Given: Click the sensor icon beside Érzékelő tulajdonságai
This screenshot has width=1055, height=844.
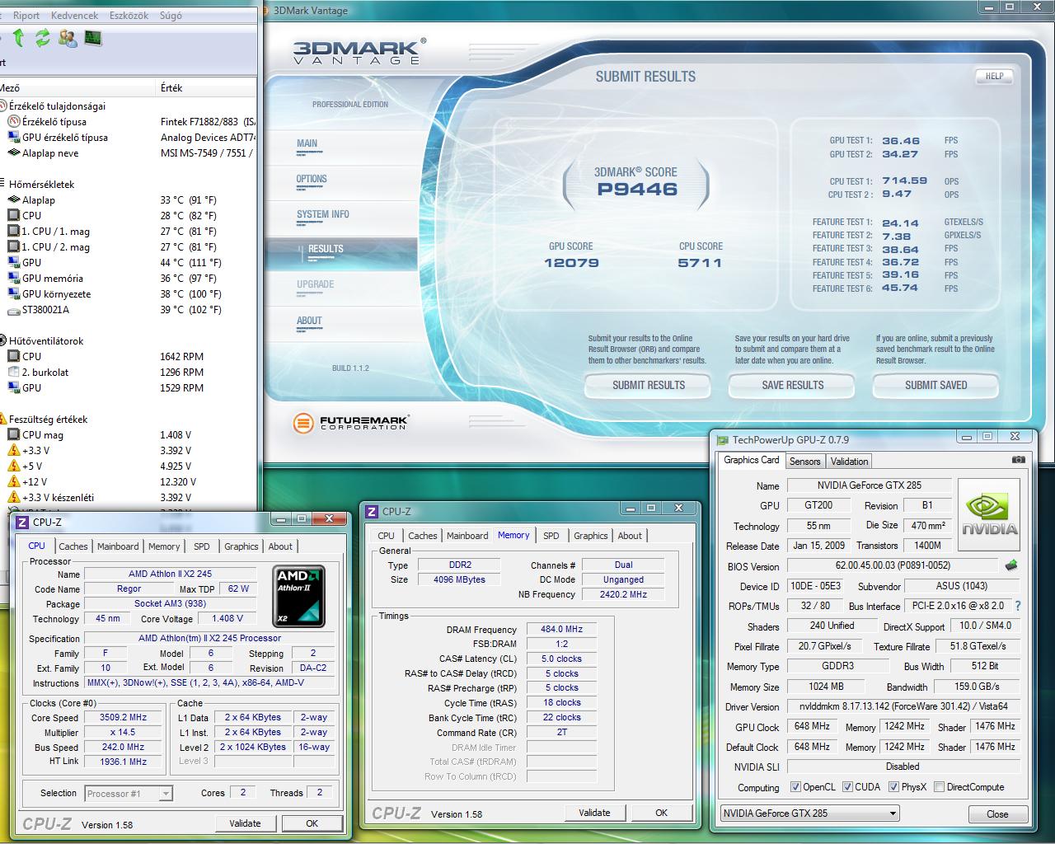Looking at the screenshot, I should click(2, 105).
